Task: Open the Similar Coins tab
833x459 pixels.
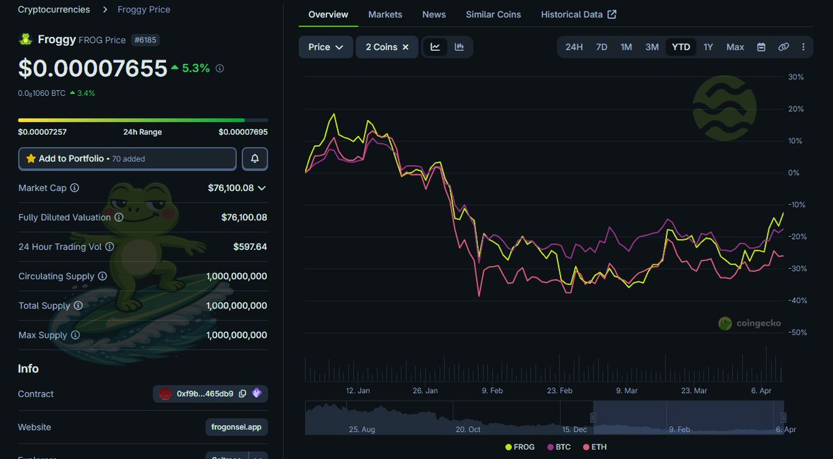Action: pos(493,15)
